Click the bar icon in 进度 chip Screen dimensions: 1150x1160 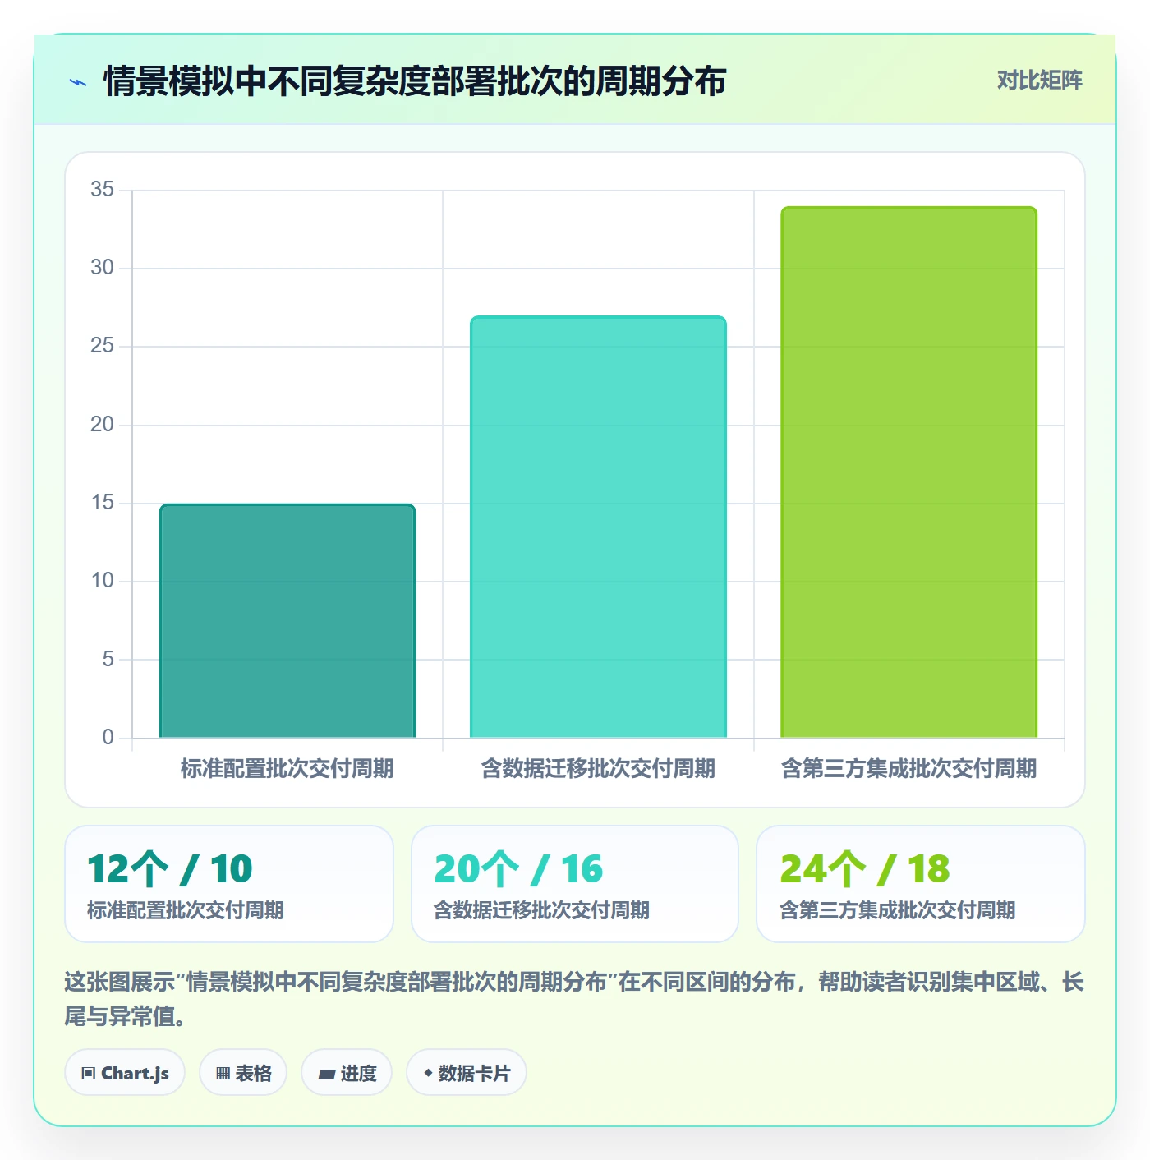tap(327, 1074)
